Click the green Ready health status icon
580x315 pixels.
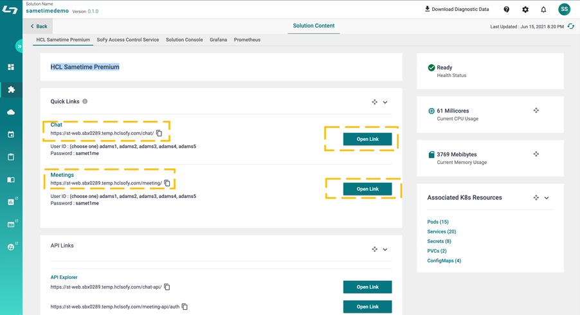(x=431, y=67)
